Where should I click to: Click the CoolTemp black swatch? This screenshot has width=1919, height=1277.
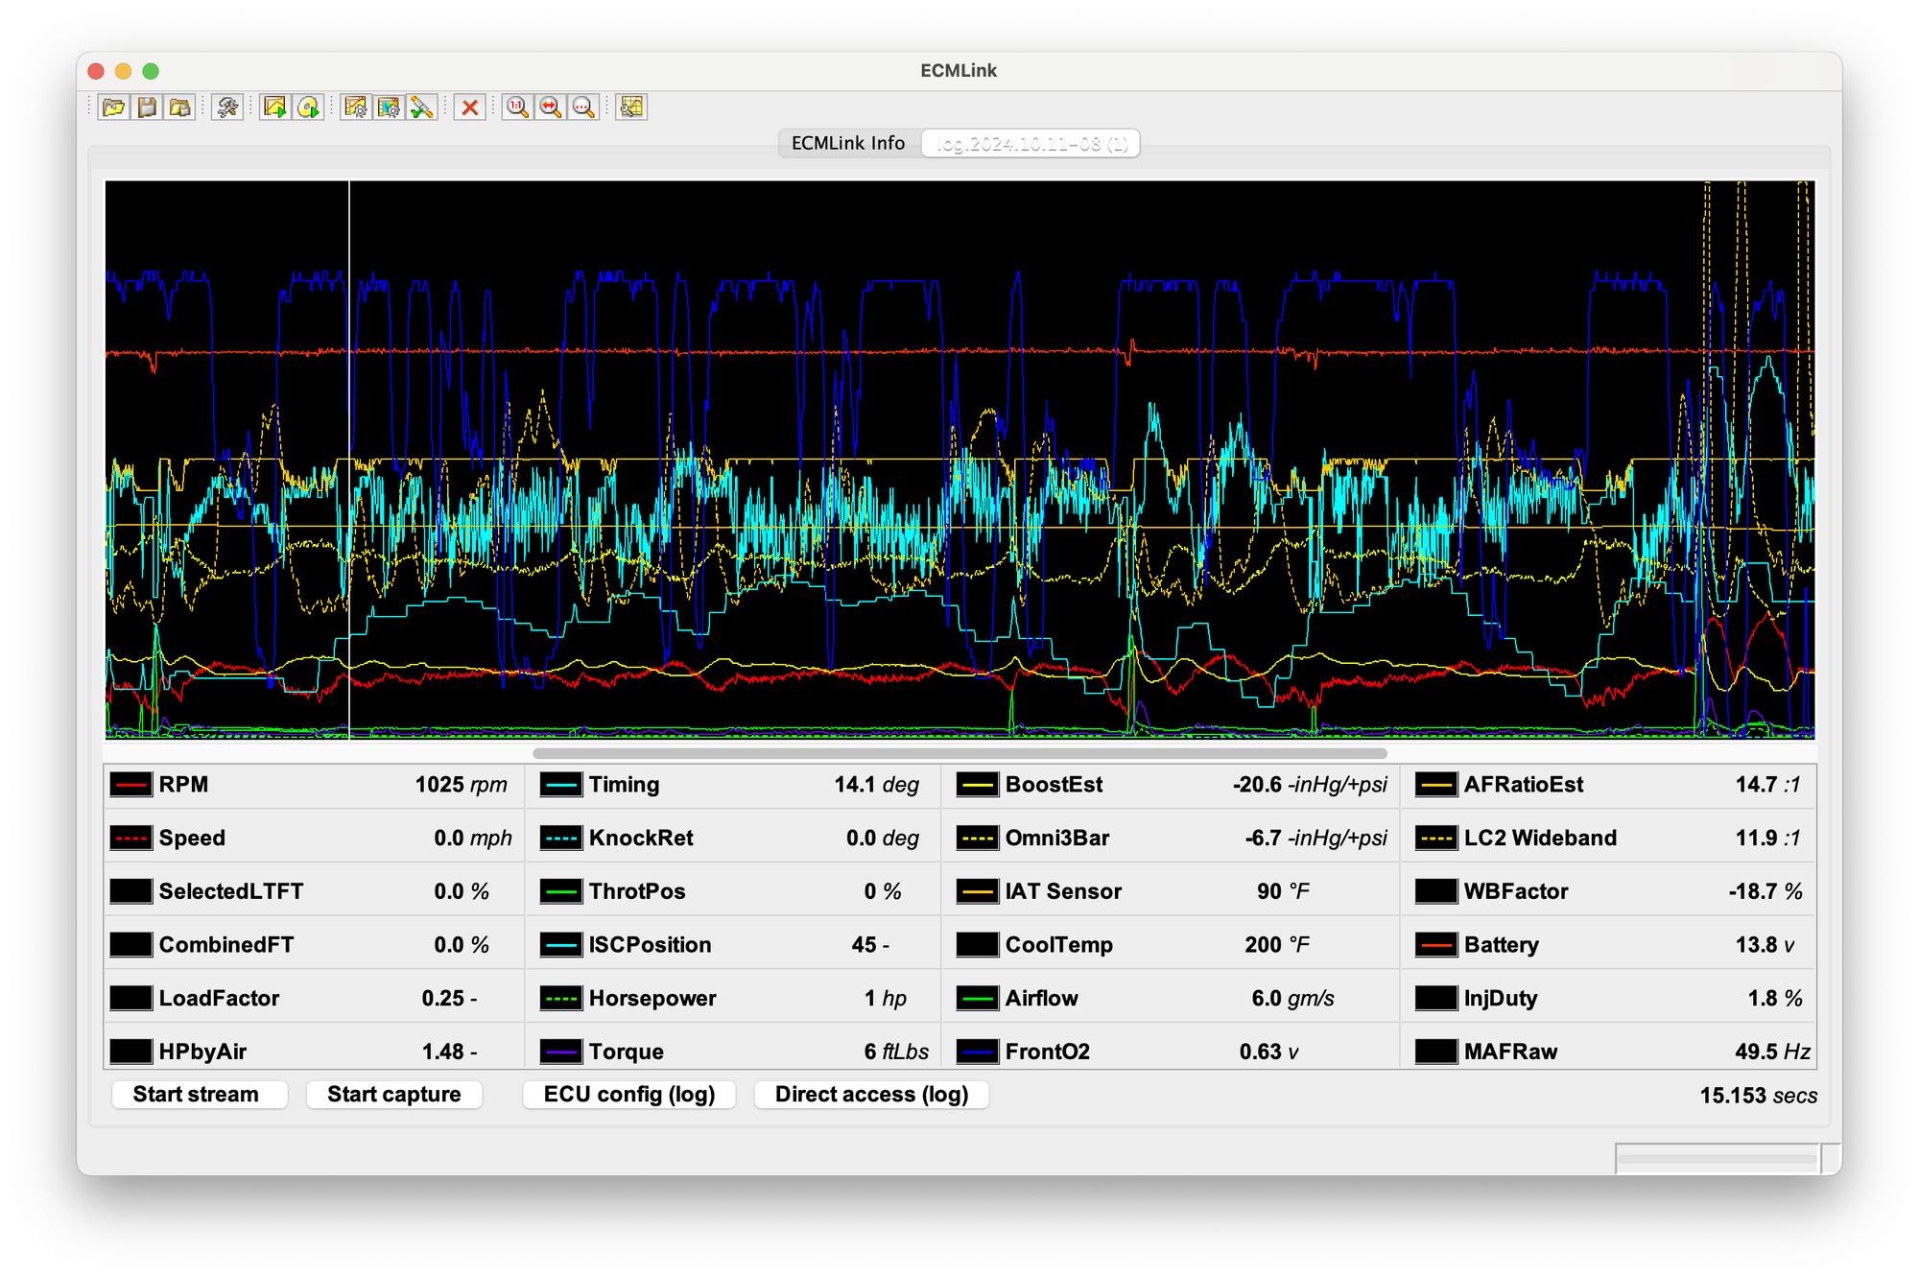pos(978,945)
